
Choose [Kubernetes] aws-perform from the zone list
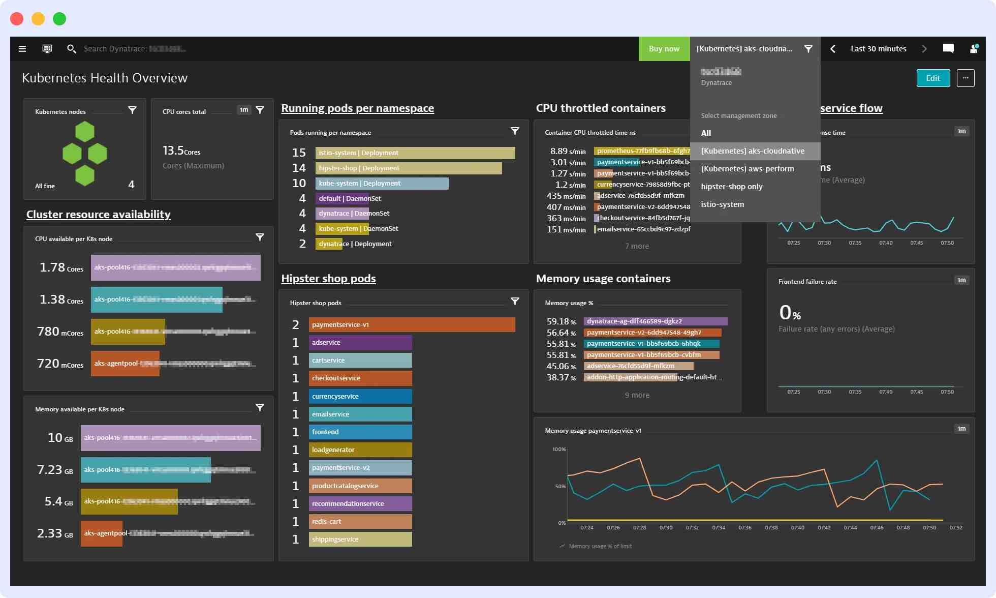pos(748,168)
